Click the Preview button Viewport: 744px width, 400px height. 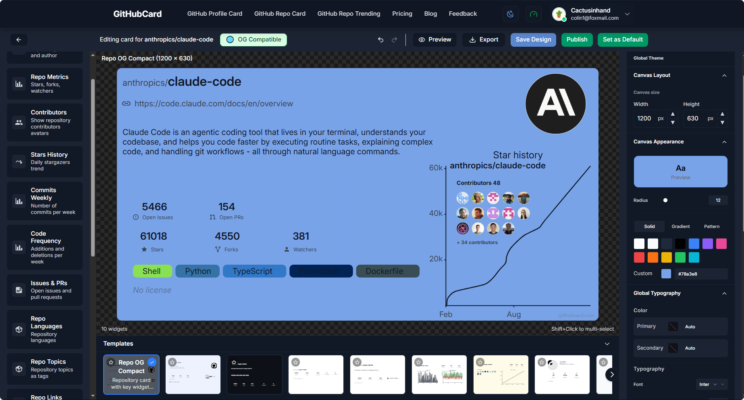click(435, 39)
